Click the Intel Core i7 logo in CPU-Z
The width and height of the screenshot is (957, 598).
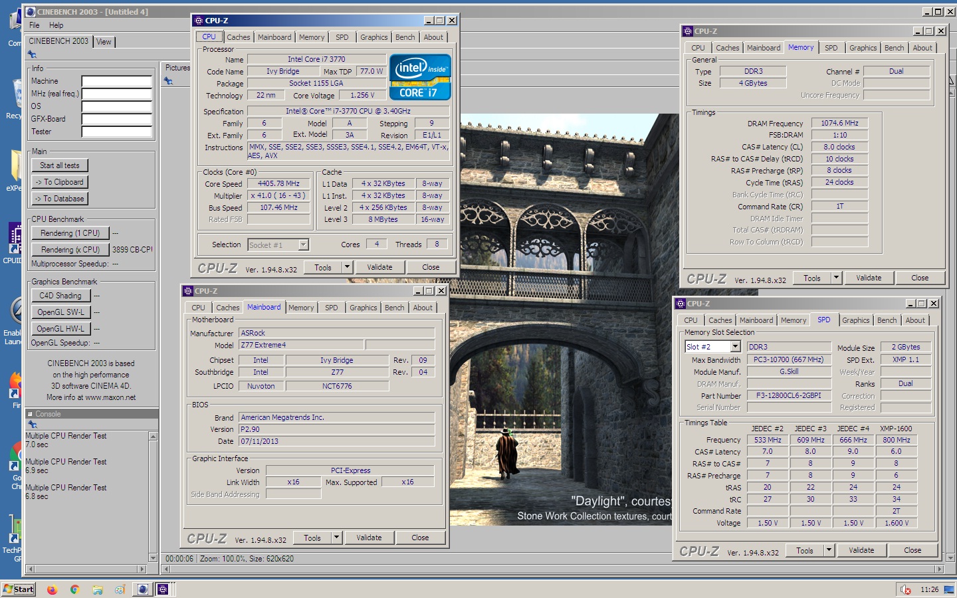[420, 77]
